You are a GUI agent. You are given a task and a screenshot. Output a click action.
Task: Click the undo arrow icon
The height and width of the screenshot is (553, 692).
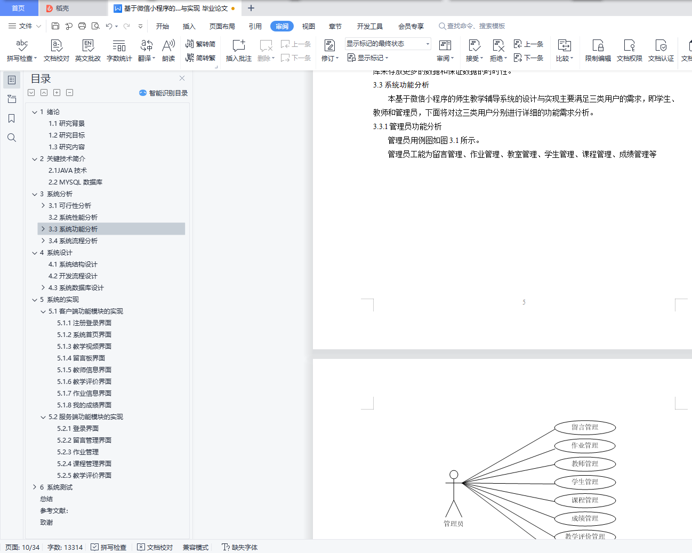click(109, 26)
